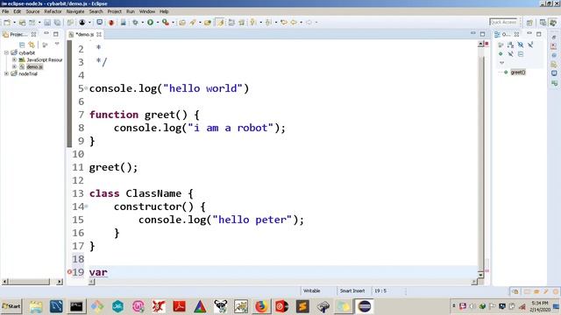Click into the Quick Access field
Viewport: 561px width, 315px height.
pos(503,22)
